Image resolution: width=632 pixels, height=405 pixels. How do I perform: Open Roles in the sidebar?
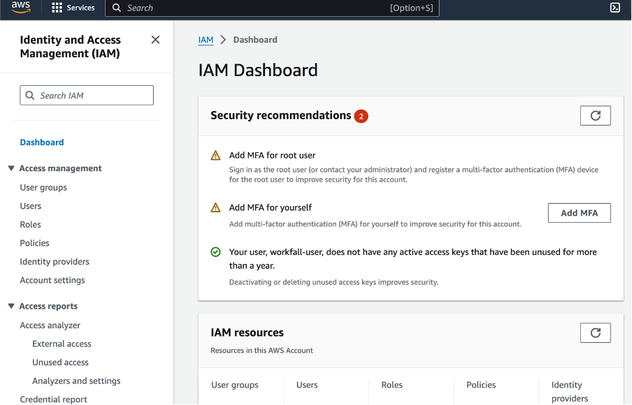point(31,225)
